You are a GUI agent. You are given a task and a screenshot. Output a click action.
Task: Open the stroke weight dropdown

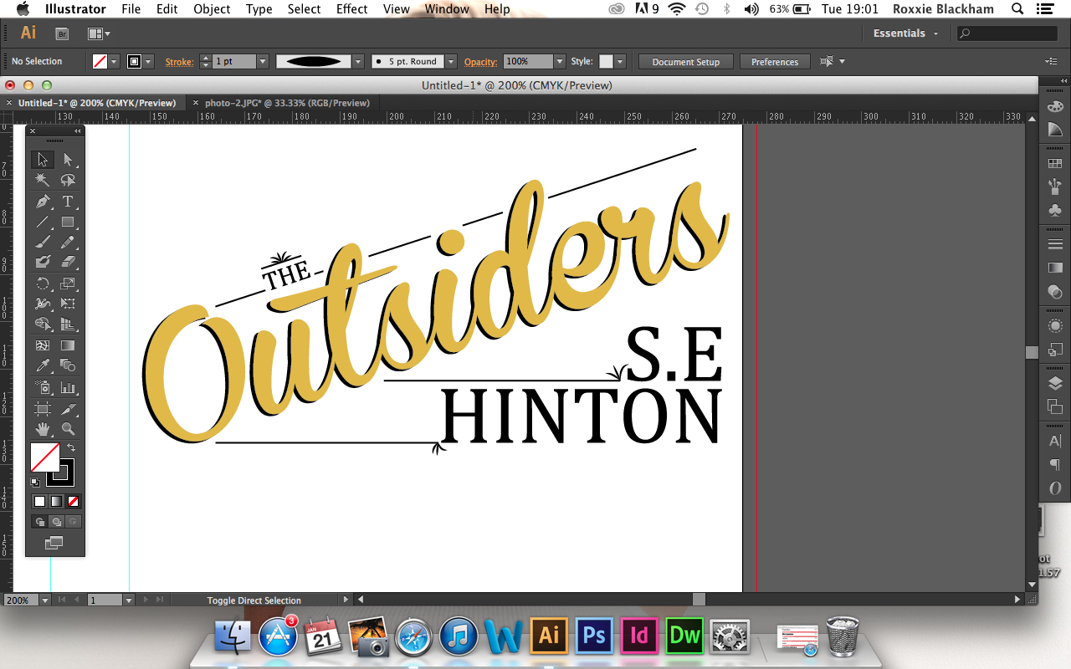click(x=262, y=61)
